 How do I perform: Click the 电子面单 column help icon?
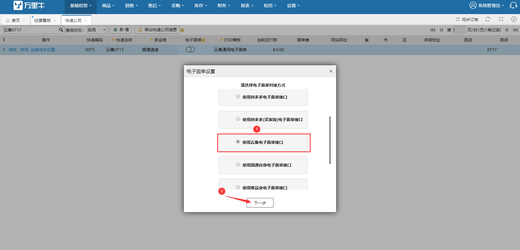point(203,40)
